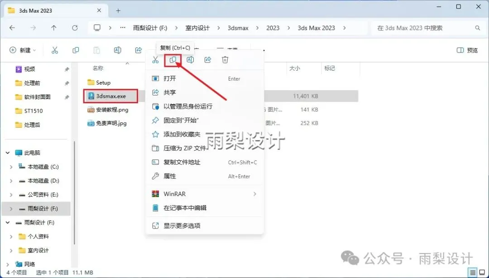Open a new tab with the plus button
Image resolution: width=489 pixels, height=278 pixels.
point(118,10)
